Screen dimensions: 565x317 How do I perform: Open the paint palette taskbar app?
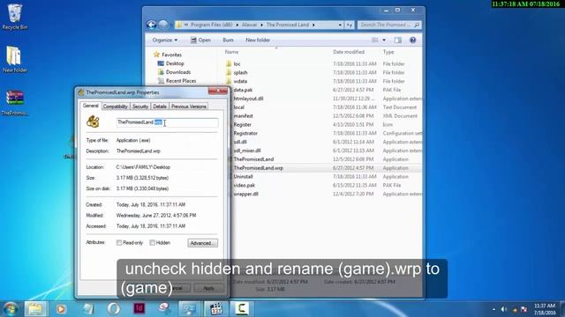pyautogui.click(x=164, y=309)
